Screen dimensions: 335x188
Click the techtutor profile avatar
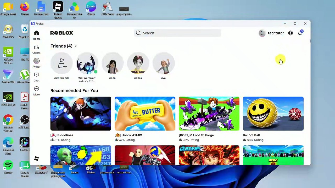pos(262,33)
